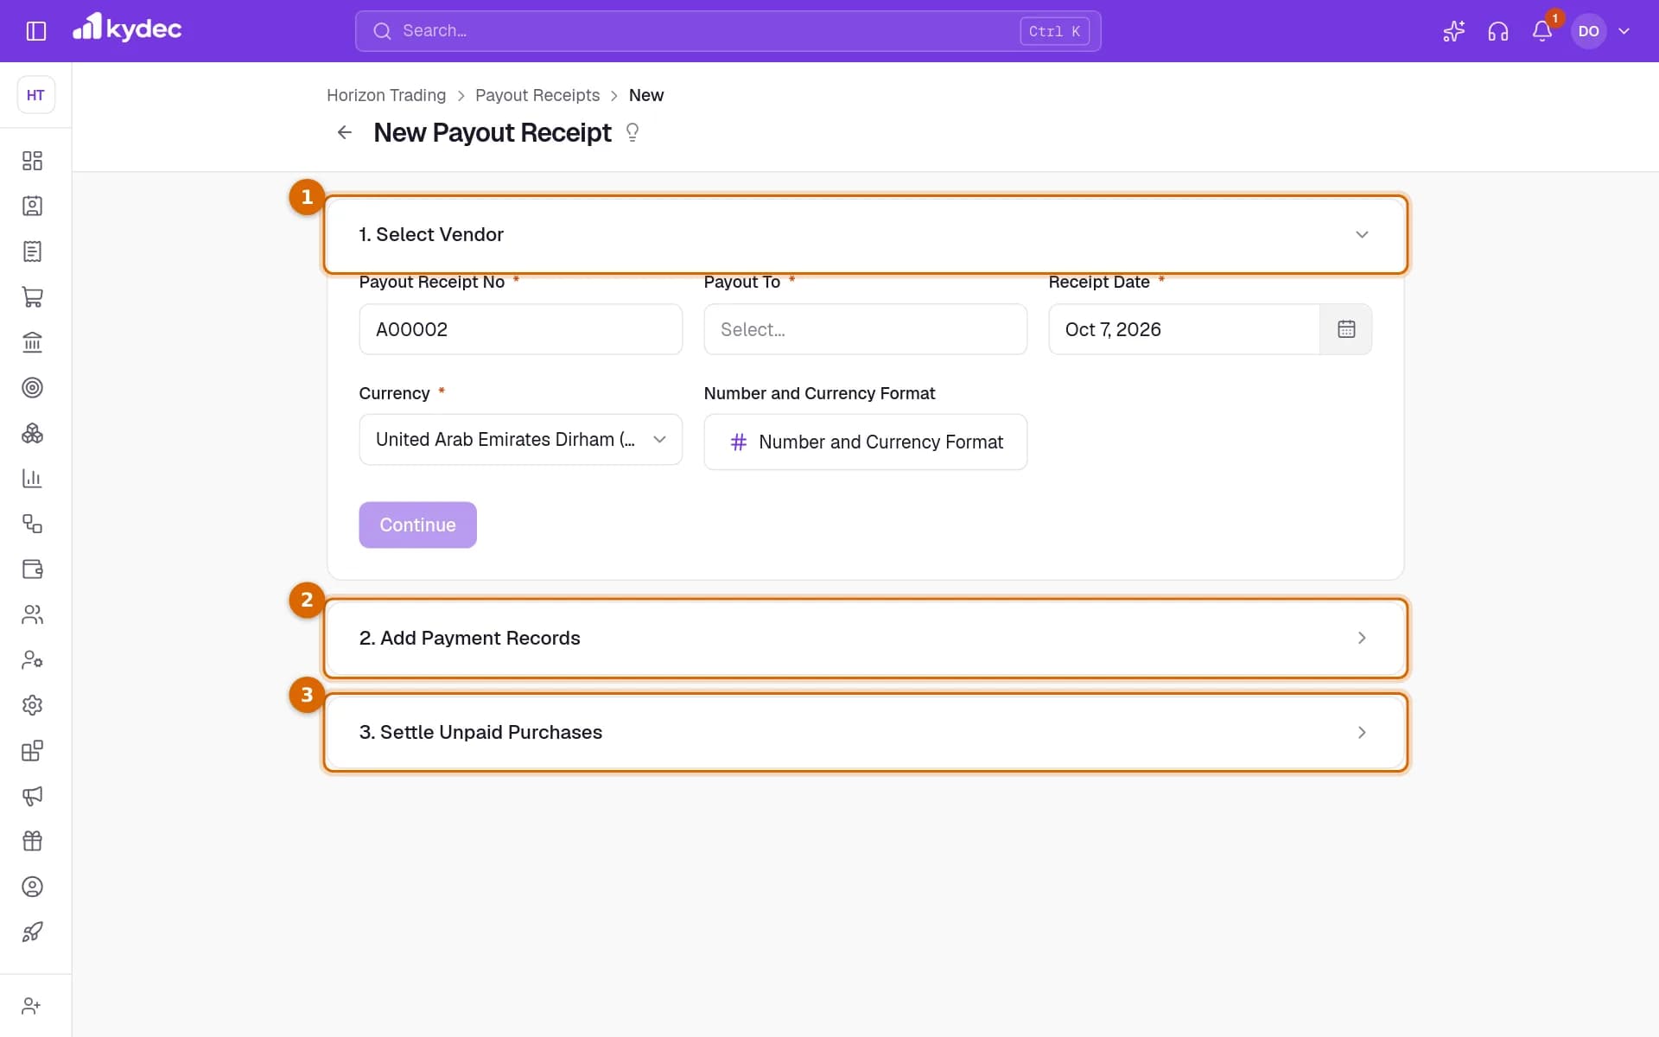Viewport: 1659px width, 1037px height.
Task: Open the megaphone marketing icon
Action: click(32, 796)
